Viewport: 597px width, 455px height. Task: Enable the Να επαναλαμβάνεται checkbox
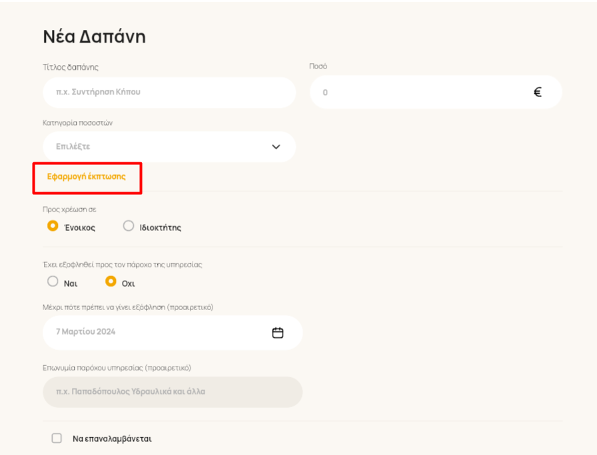[x=57, y=438]
